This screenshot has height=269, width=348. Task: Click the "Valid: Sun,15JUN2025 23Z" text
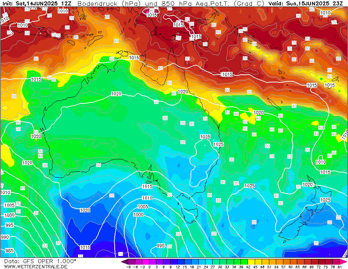pyautogui.click(x=306, y=4)
